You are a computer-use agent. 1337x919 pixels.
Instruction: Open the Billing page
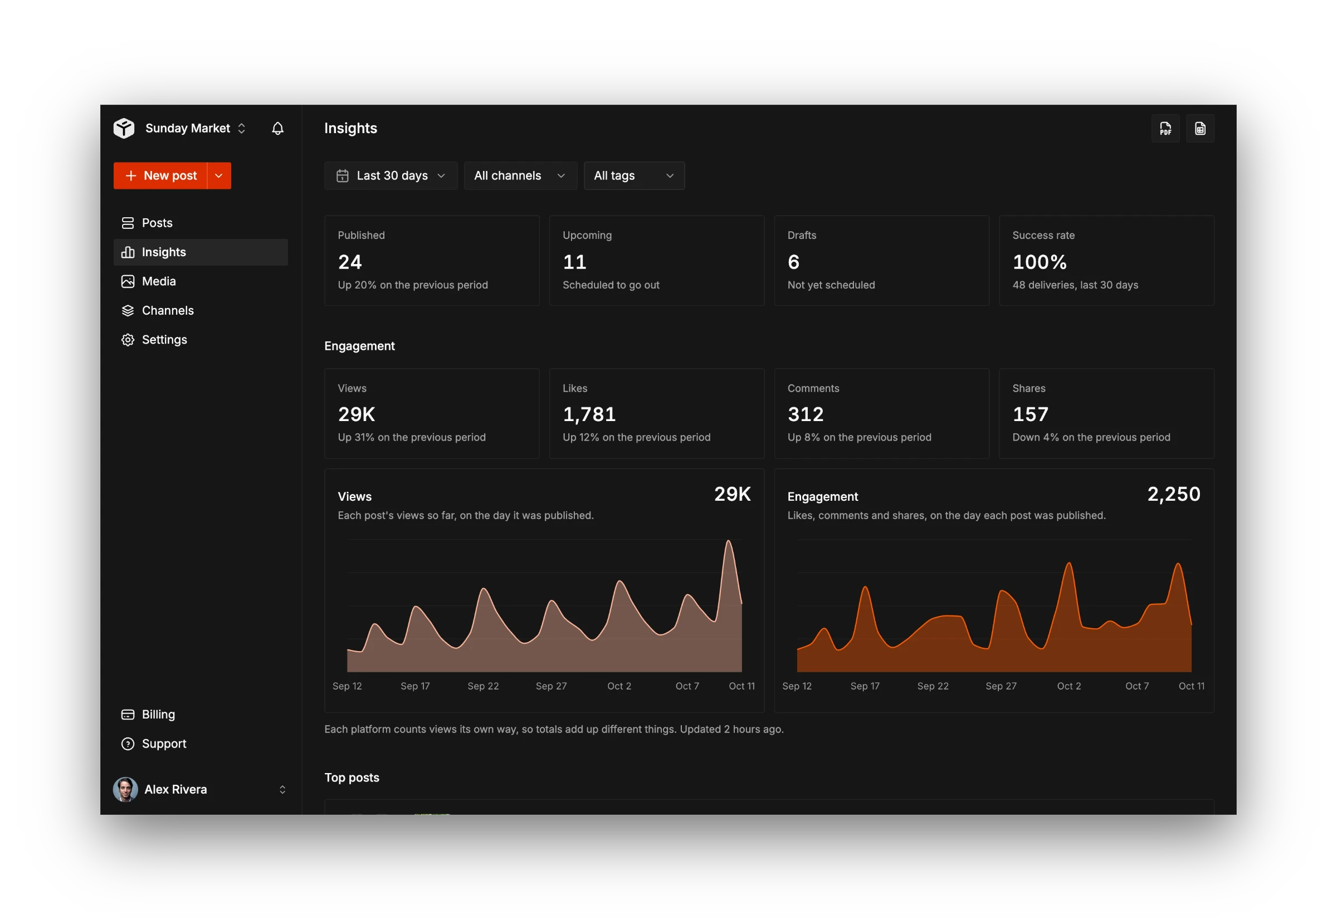(x=201, y=714)
